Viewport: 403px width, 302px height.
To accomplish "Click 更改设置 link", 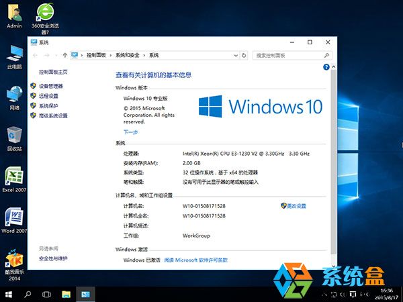I will click(296, 206).
